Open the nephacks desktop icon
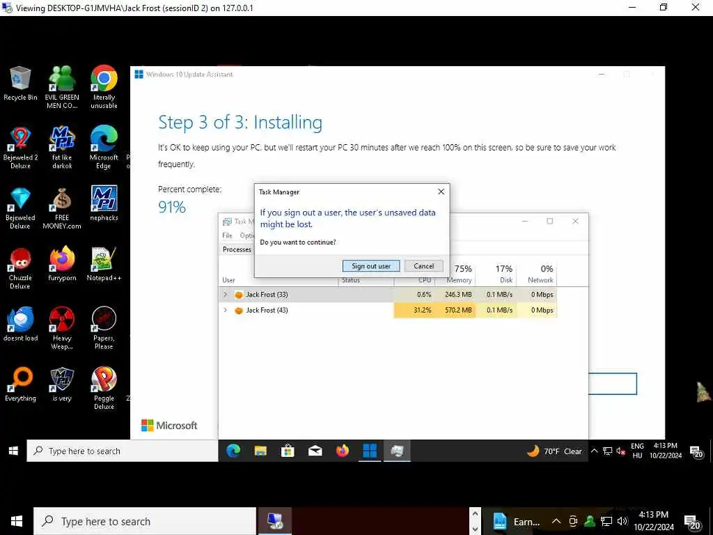The height and width of the screenshot is (535, 713). pos(104,203)
